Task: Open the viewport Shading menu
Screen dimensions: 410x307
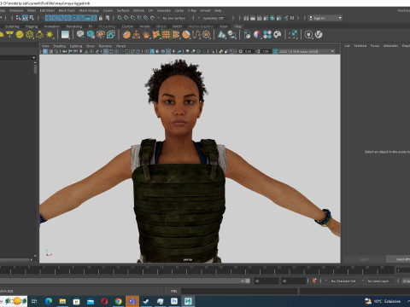Action: [x=59, y=46]
